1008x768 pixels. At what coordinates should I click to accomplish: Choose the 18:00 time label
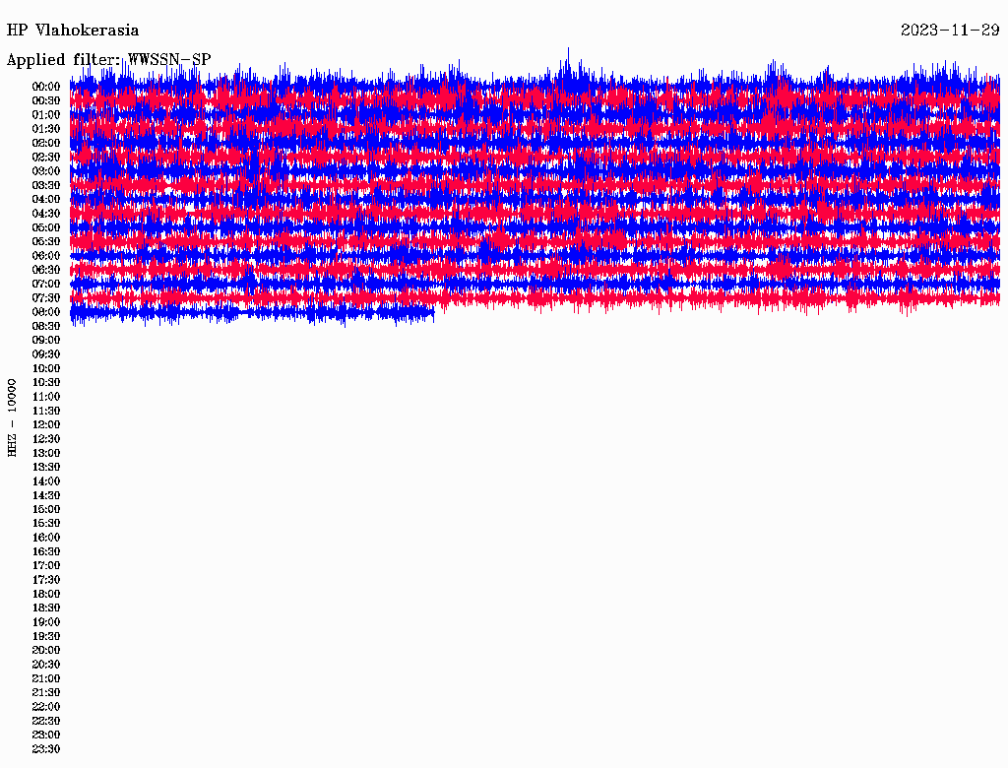46,594
